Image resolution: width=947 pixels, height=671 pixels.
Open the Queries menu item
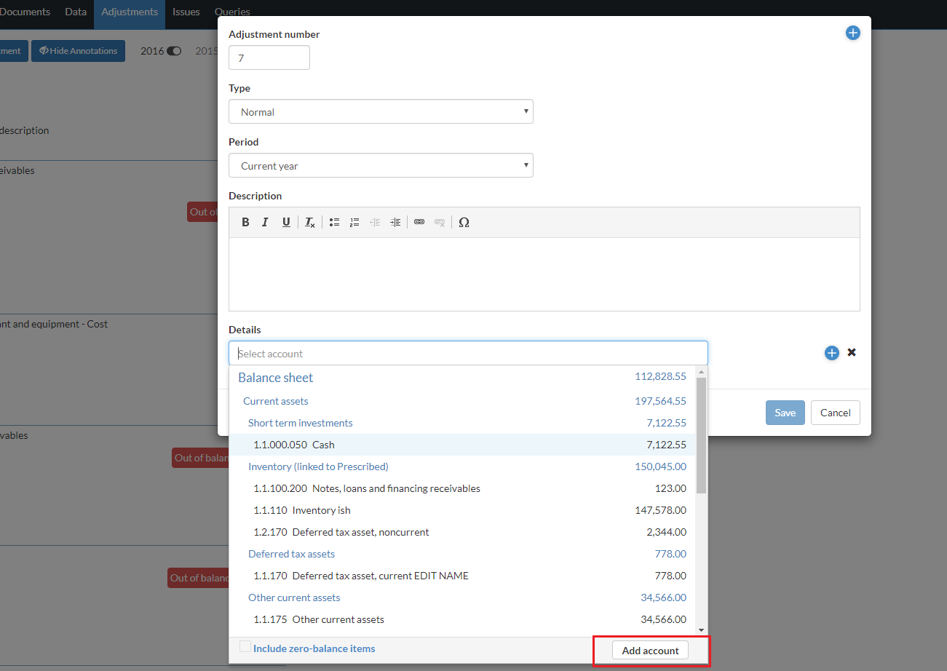tap(231, 11)
